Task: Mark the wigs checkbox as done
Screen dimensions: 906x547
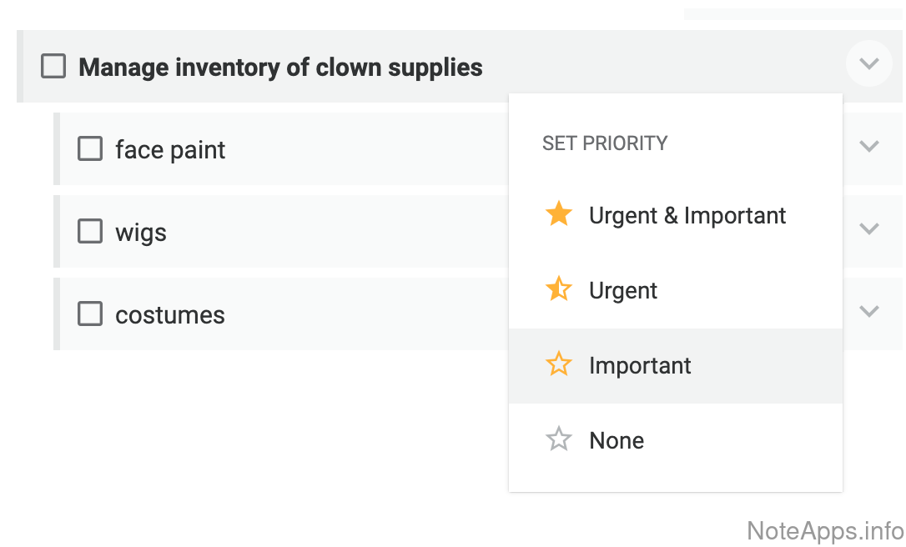Action: (90, 232)
